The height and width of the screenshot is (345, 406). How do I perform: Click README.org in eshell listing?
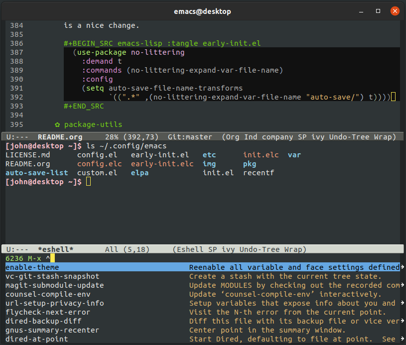point(28,164)
